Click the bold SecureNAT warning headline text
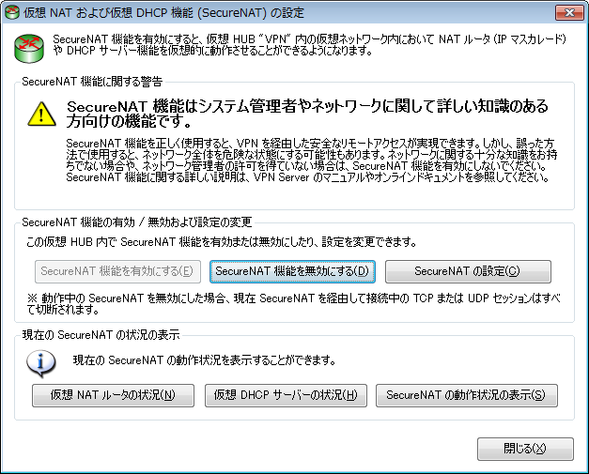589x474 pixels. 307,114
